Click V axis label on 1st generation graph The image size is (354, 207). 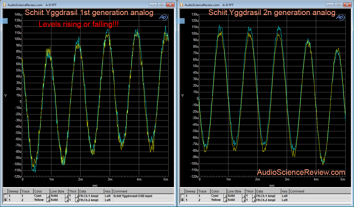[5, 95]
